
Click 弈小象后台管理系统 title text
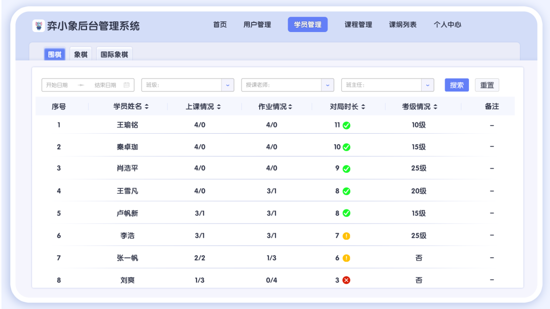pos(93,26)
